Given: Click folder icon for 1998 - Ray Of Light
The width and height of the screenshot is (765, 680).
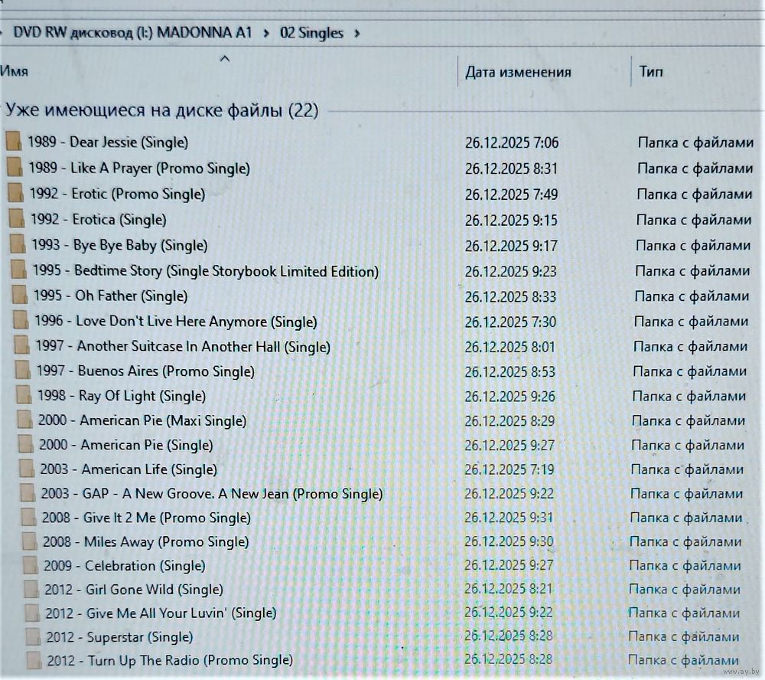Looking at the screenshot, I should pyautogui.click(x=24, y=397).
